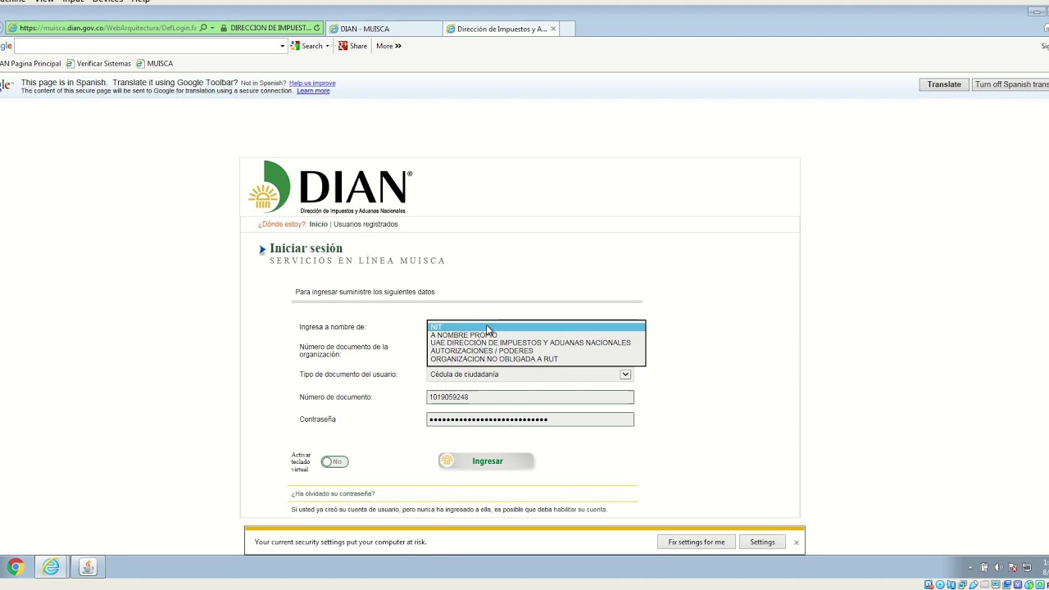Image resolution: width=1049 pixels, height=590 pixels.
Task: Click the Google Toolbar search input box
Action: pos(145,46)
